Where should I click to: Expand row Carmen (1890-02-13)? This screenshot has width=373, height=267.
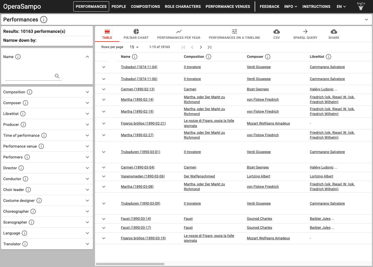point(104,89)
